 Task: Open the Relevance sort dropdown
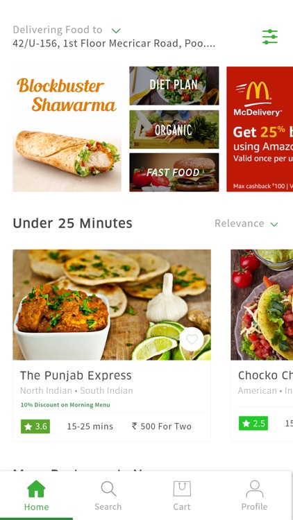tap(246, 223)
